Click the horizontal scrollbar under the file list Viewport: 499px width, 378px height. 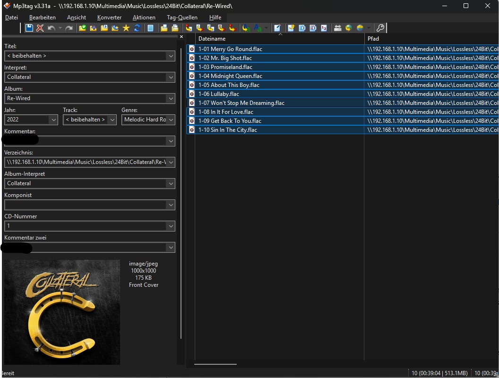tap(215, 364)
